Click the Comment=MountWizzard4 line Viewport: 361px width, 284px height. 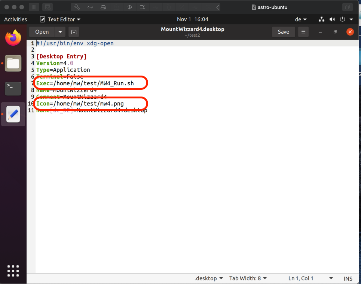tap(71, 97)
